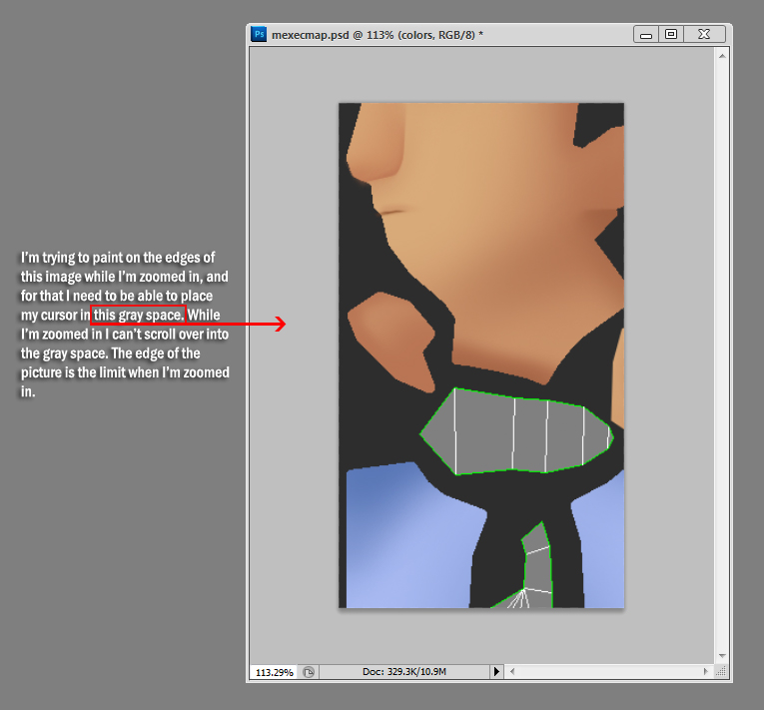Click the Photoshop icon in the document title bar

tap(260, 34)
